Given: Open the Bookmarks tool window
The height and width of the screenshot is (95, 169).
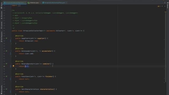Looking at the screenshot, I should click(1, 90).
